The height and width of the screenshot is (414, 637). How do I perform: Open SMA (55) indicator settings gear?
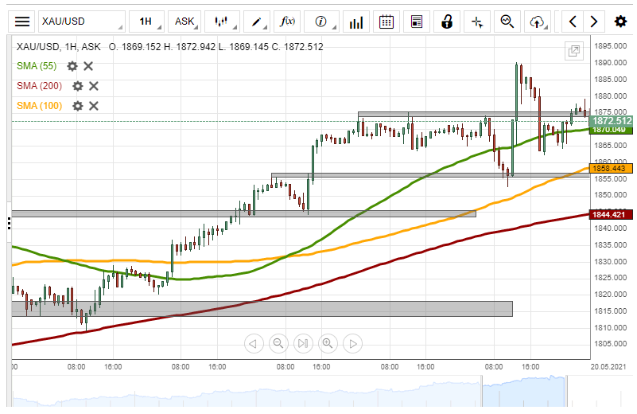72,66
